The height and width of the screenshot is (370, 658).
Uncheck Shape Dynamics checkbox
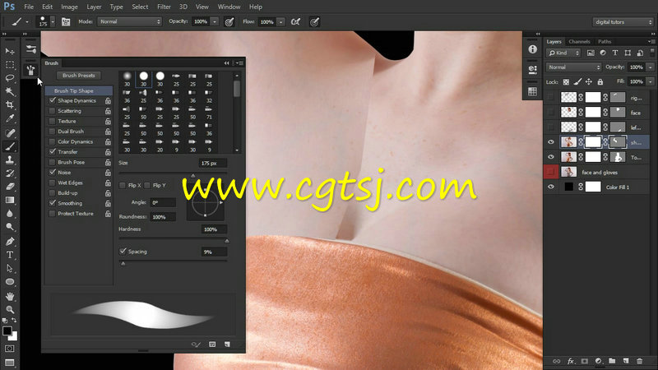click(53, 100)
